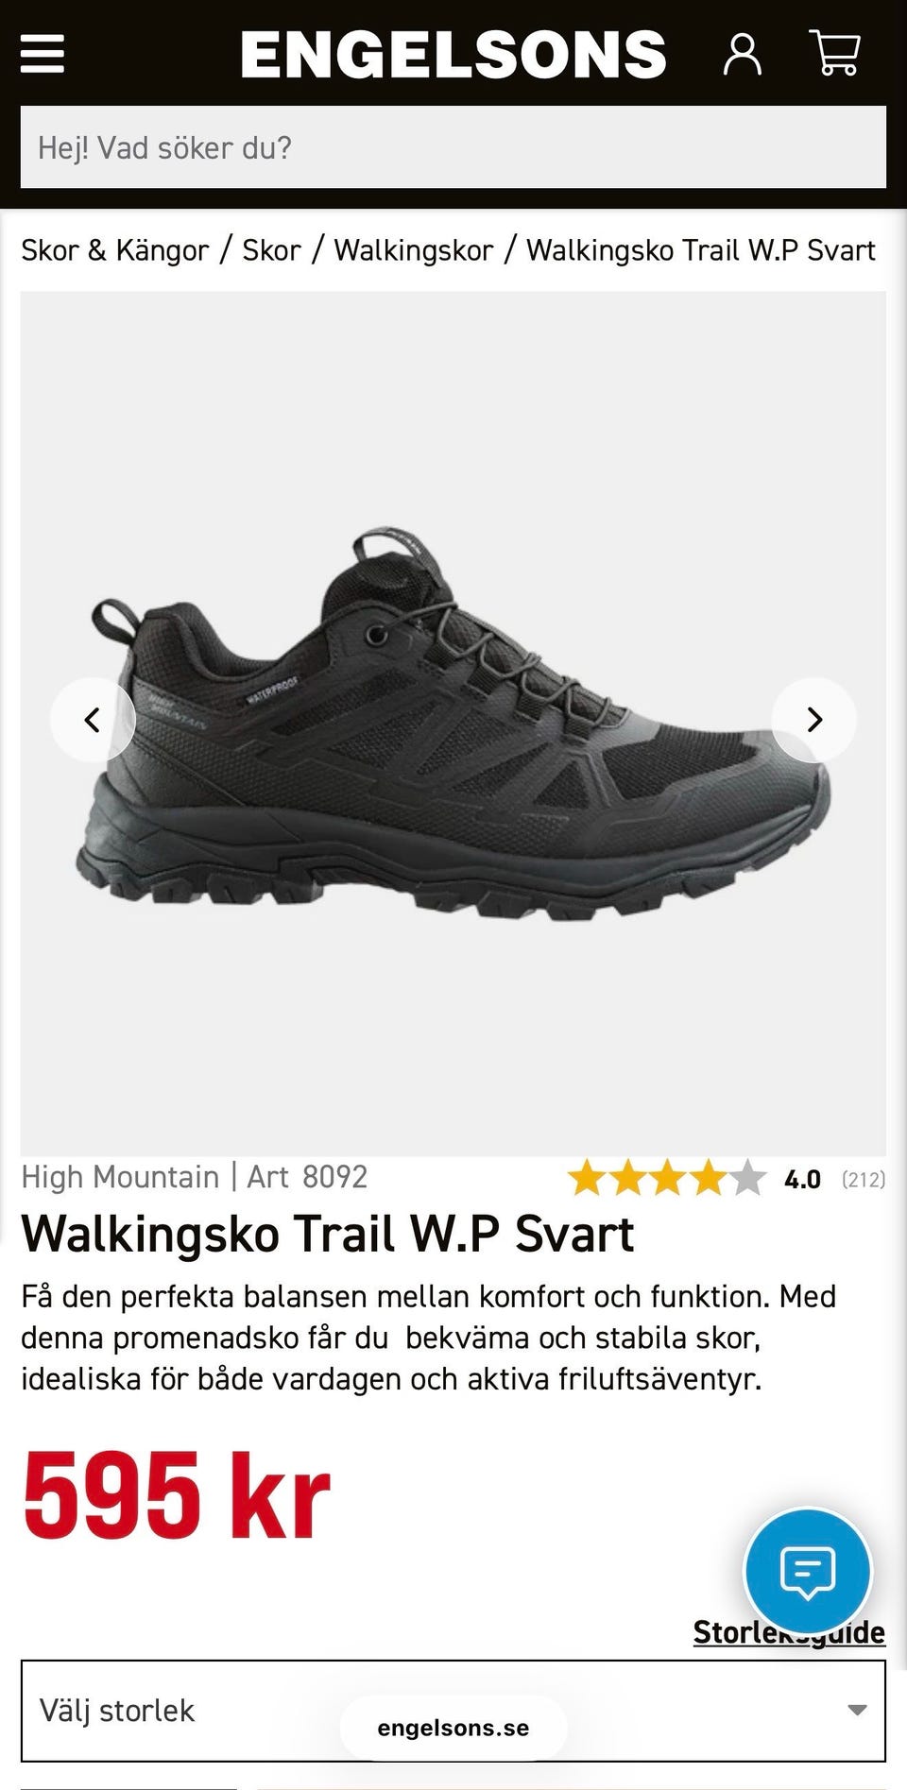
Task: Open the hamburger navigation menu
Action: (x=43, y=54)
